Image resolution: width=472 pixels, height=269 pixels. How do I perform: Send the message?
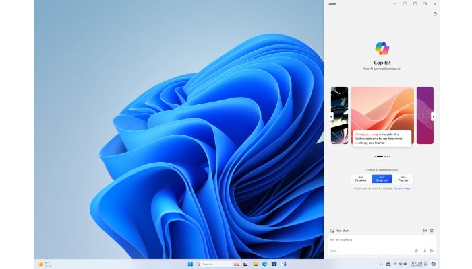point(432,251)
